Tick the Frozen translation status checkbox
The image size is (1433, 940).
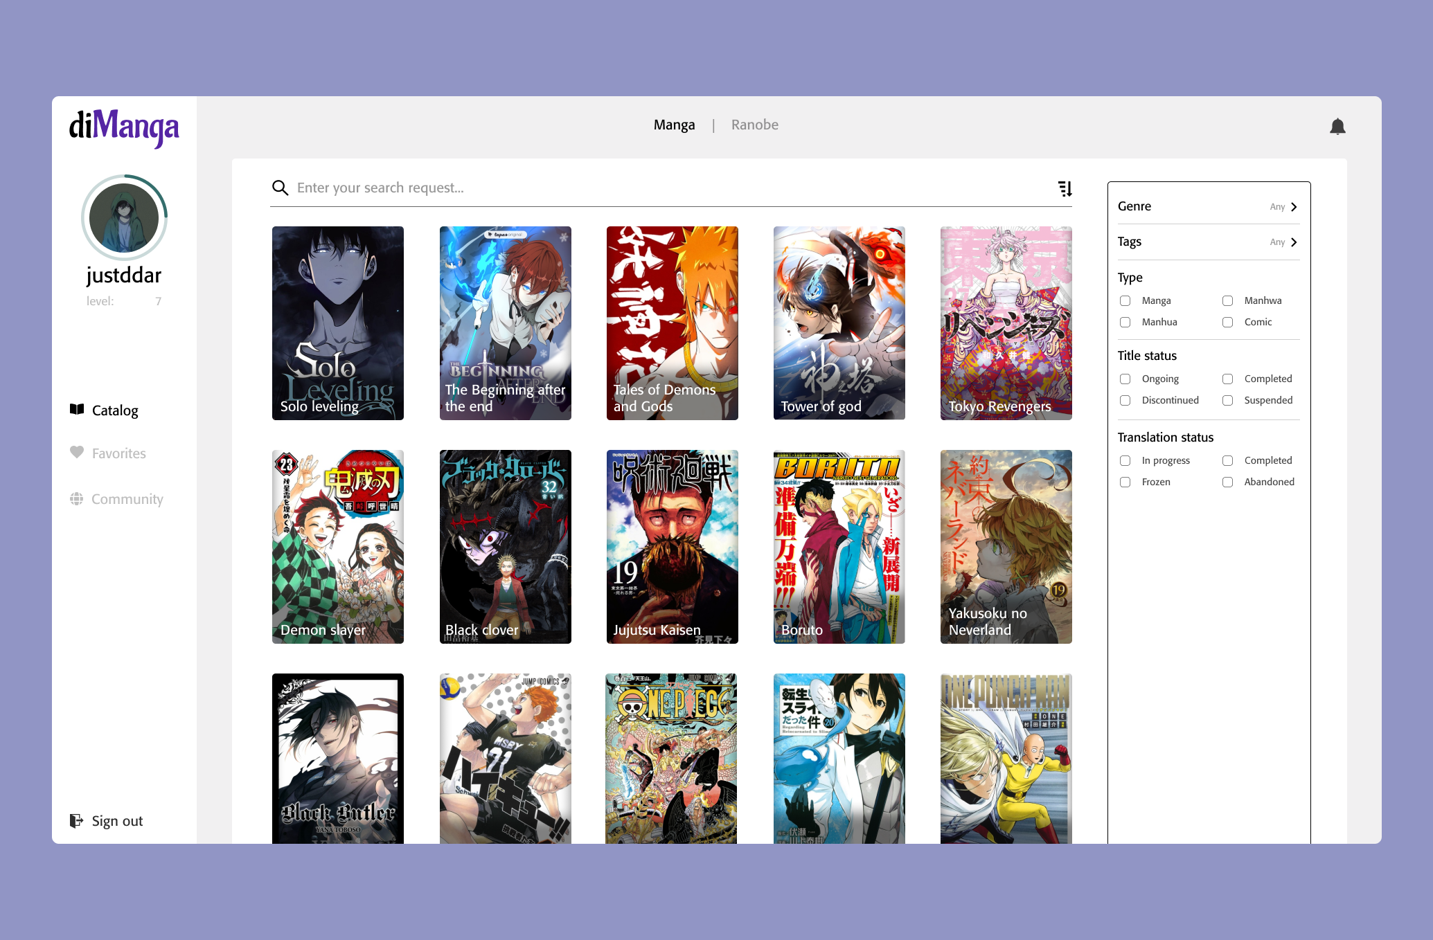click(1125, 482)
